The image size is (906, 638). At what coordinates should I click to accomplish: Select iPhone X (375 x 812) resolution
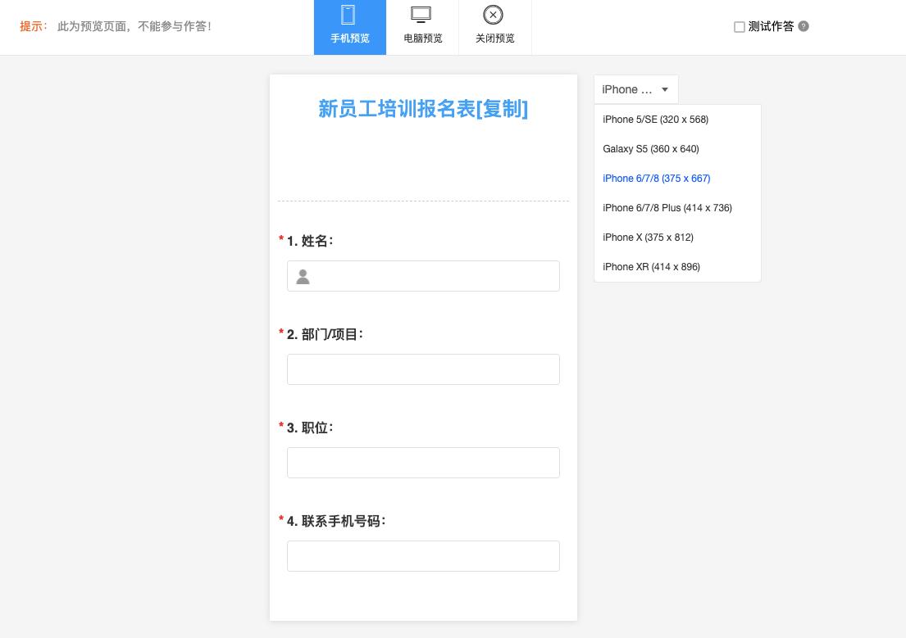click(x=648, y=238)
